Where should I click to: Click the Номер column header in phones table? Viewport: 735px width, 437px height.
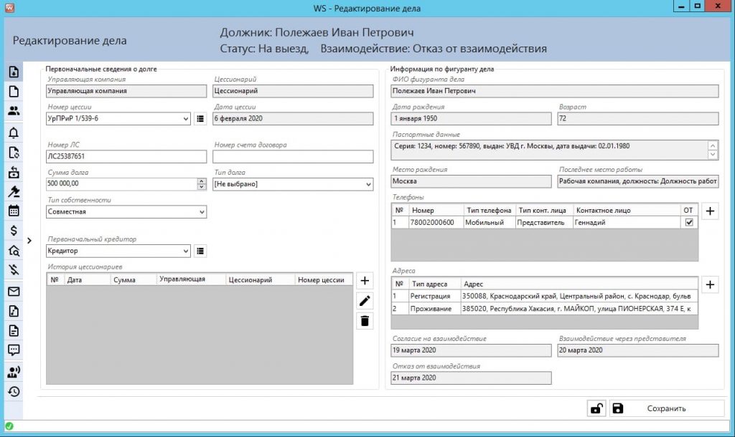click(436, 210)
